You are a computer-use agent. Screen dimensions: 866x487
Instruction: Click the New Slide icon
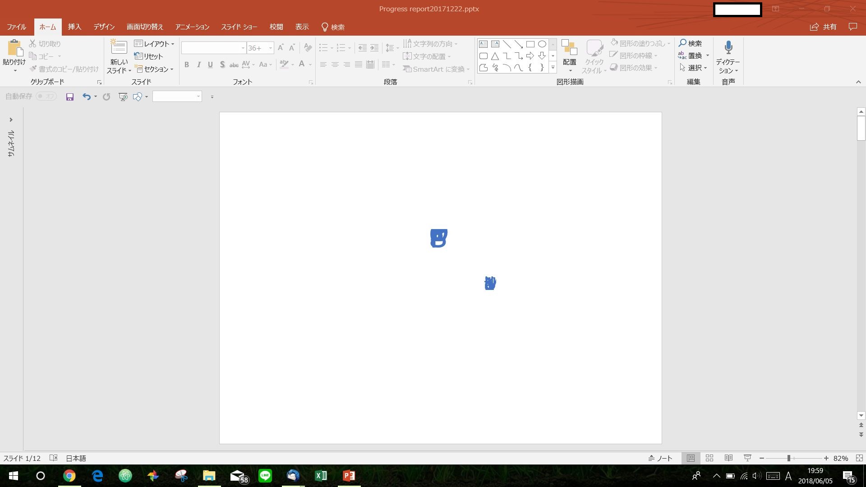[x=119, y=48]
